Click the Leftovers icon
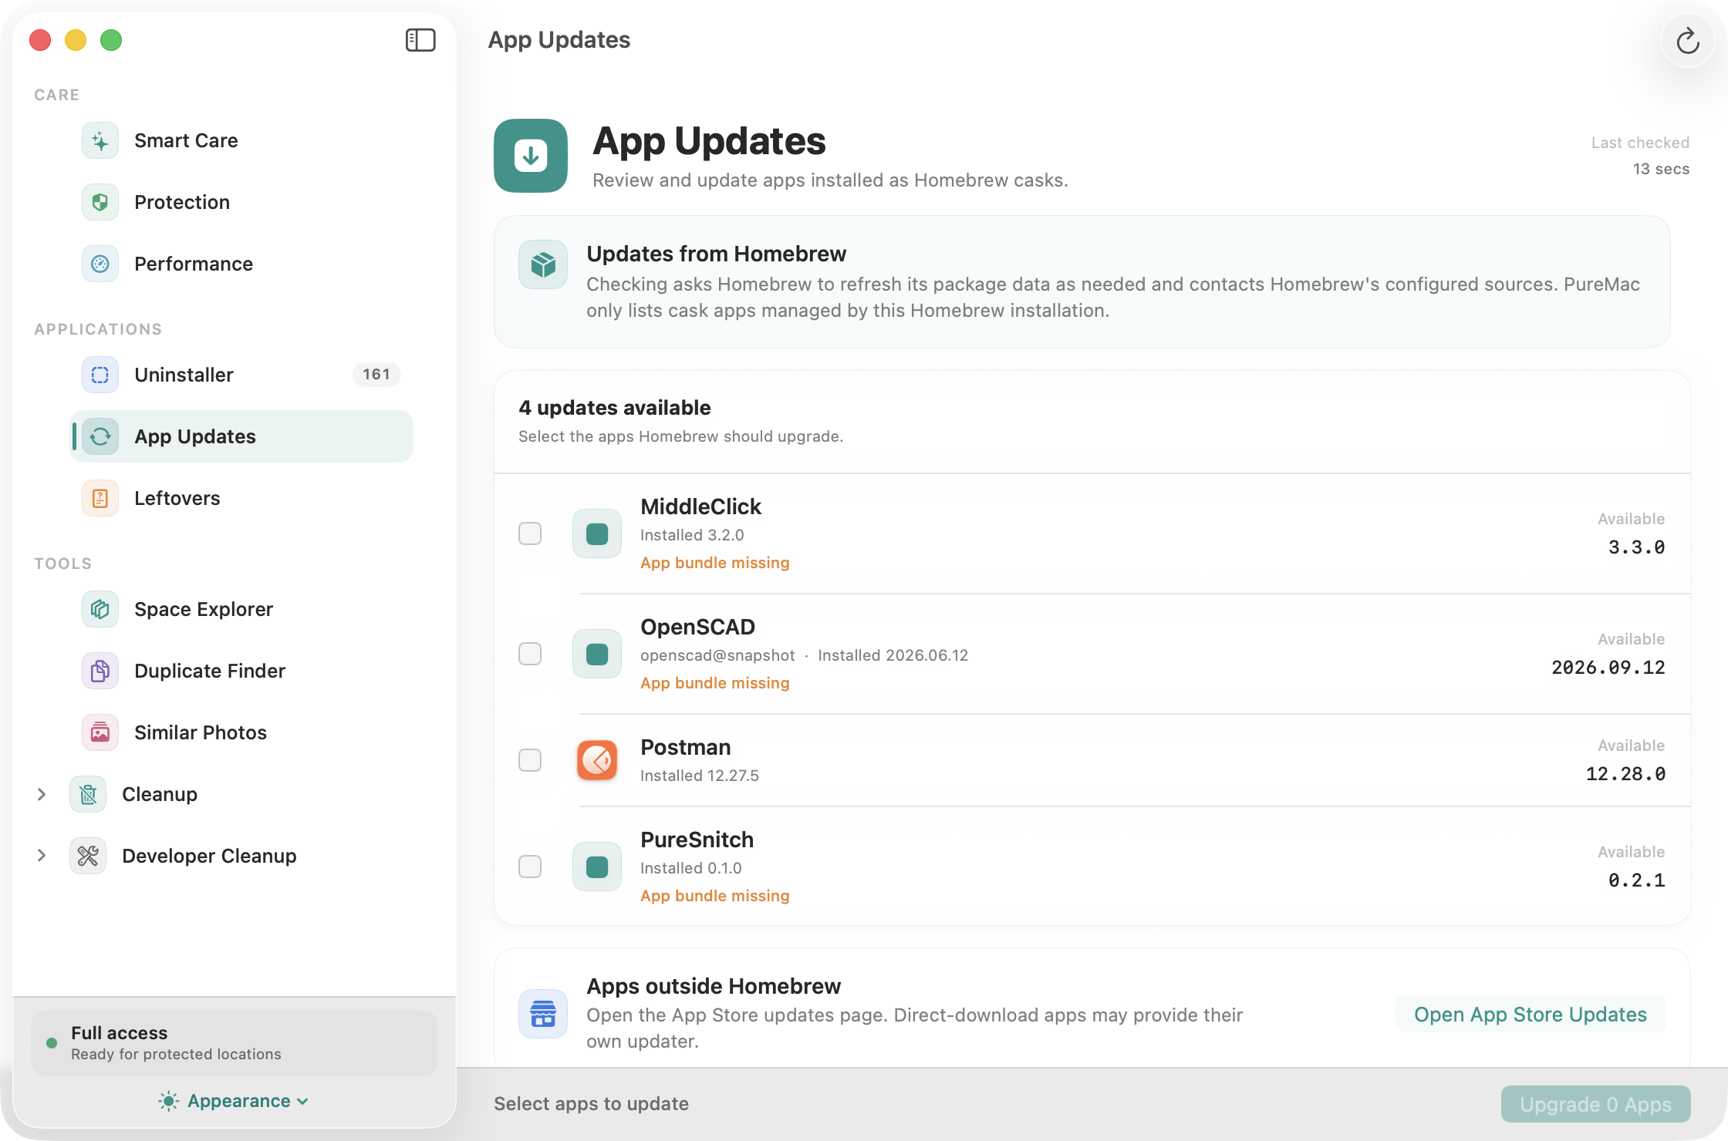This screenshot has height=1141, width=1728. coord(100,499)
